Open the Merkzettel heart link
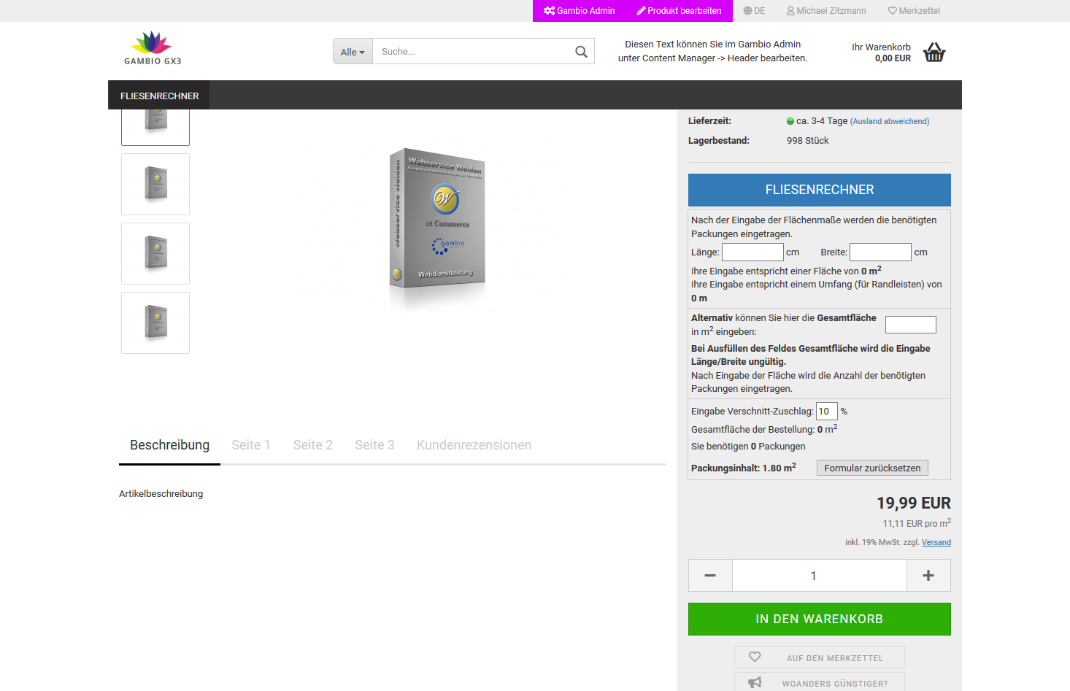The width and height of the screenshot is (1070, 691). coord(914,11)
